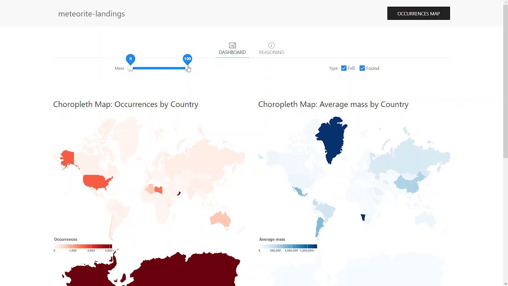Click the mass bubble labeled 100

pos(187,59)
